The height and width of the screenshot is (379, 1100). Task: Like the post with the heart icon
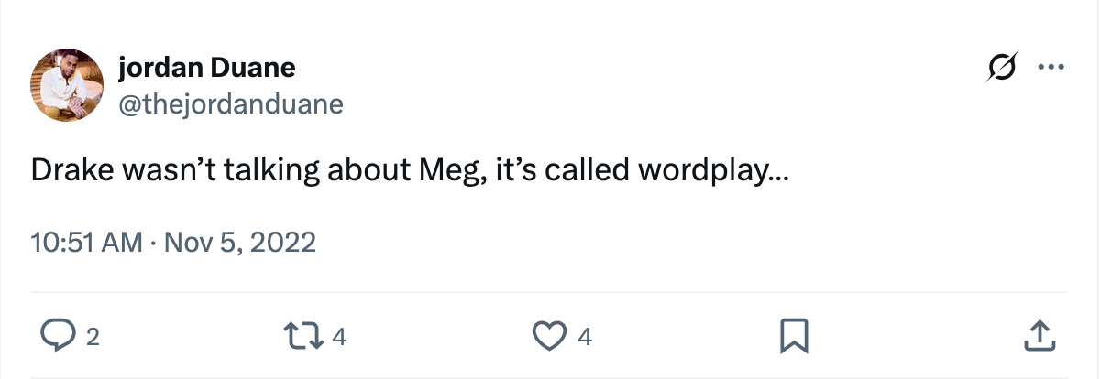click(550, 336)
